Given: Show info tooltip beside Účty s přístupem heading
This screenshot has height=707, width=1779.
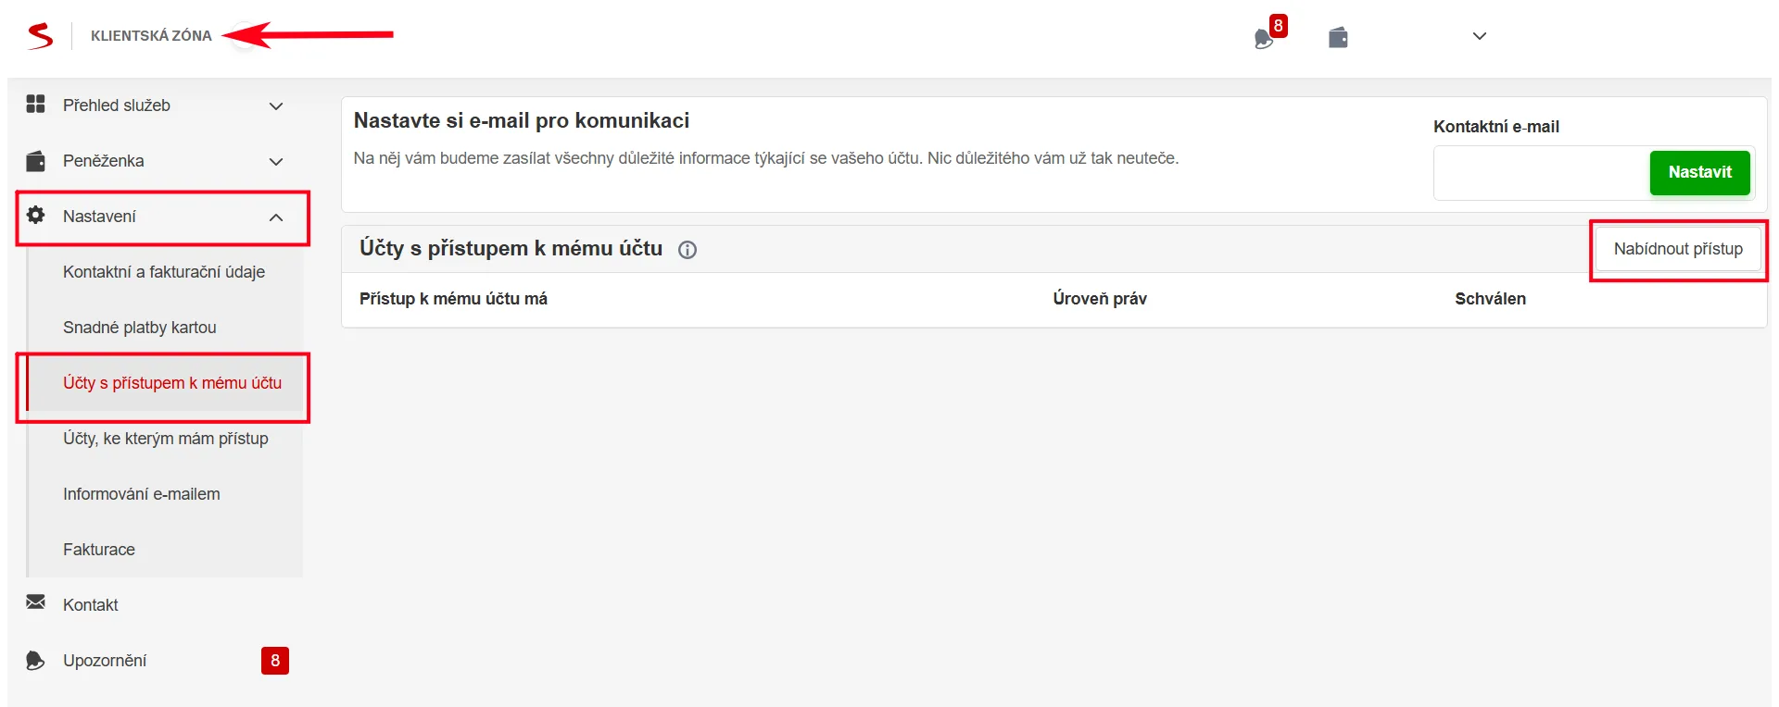Looking at the screenshot, I should [688, 250].
